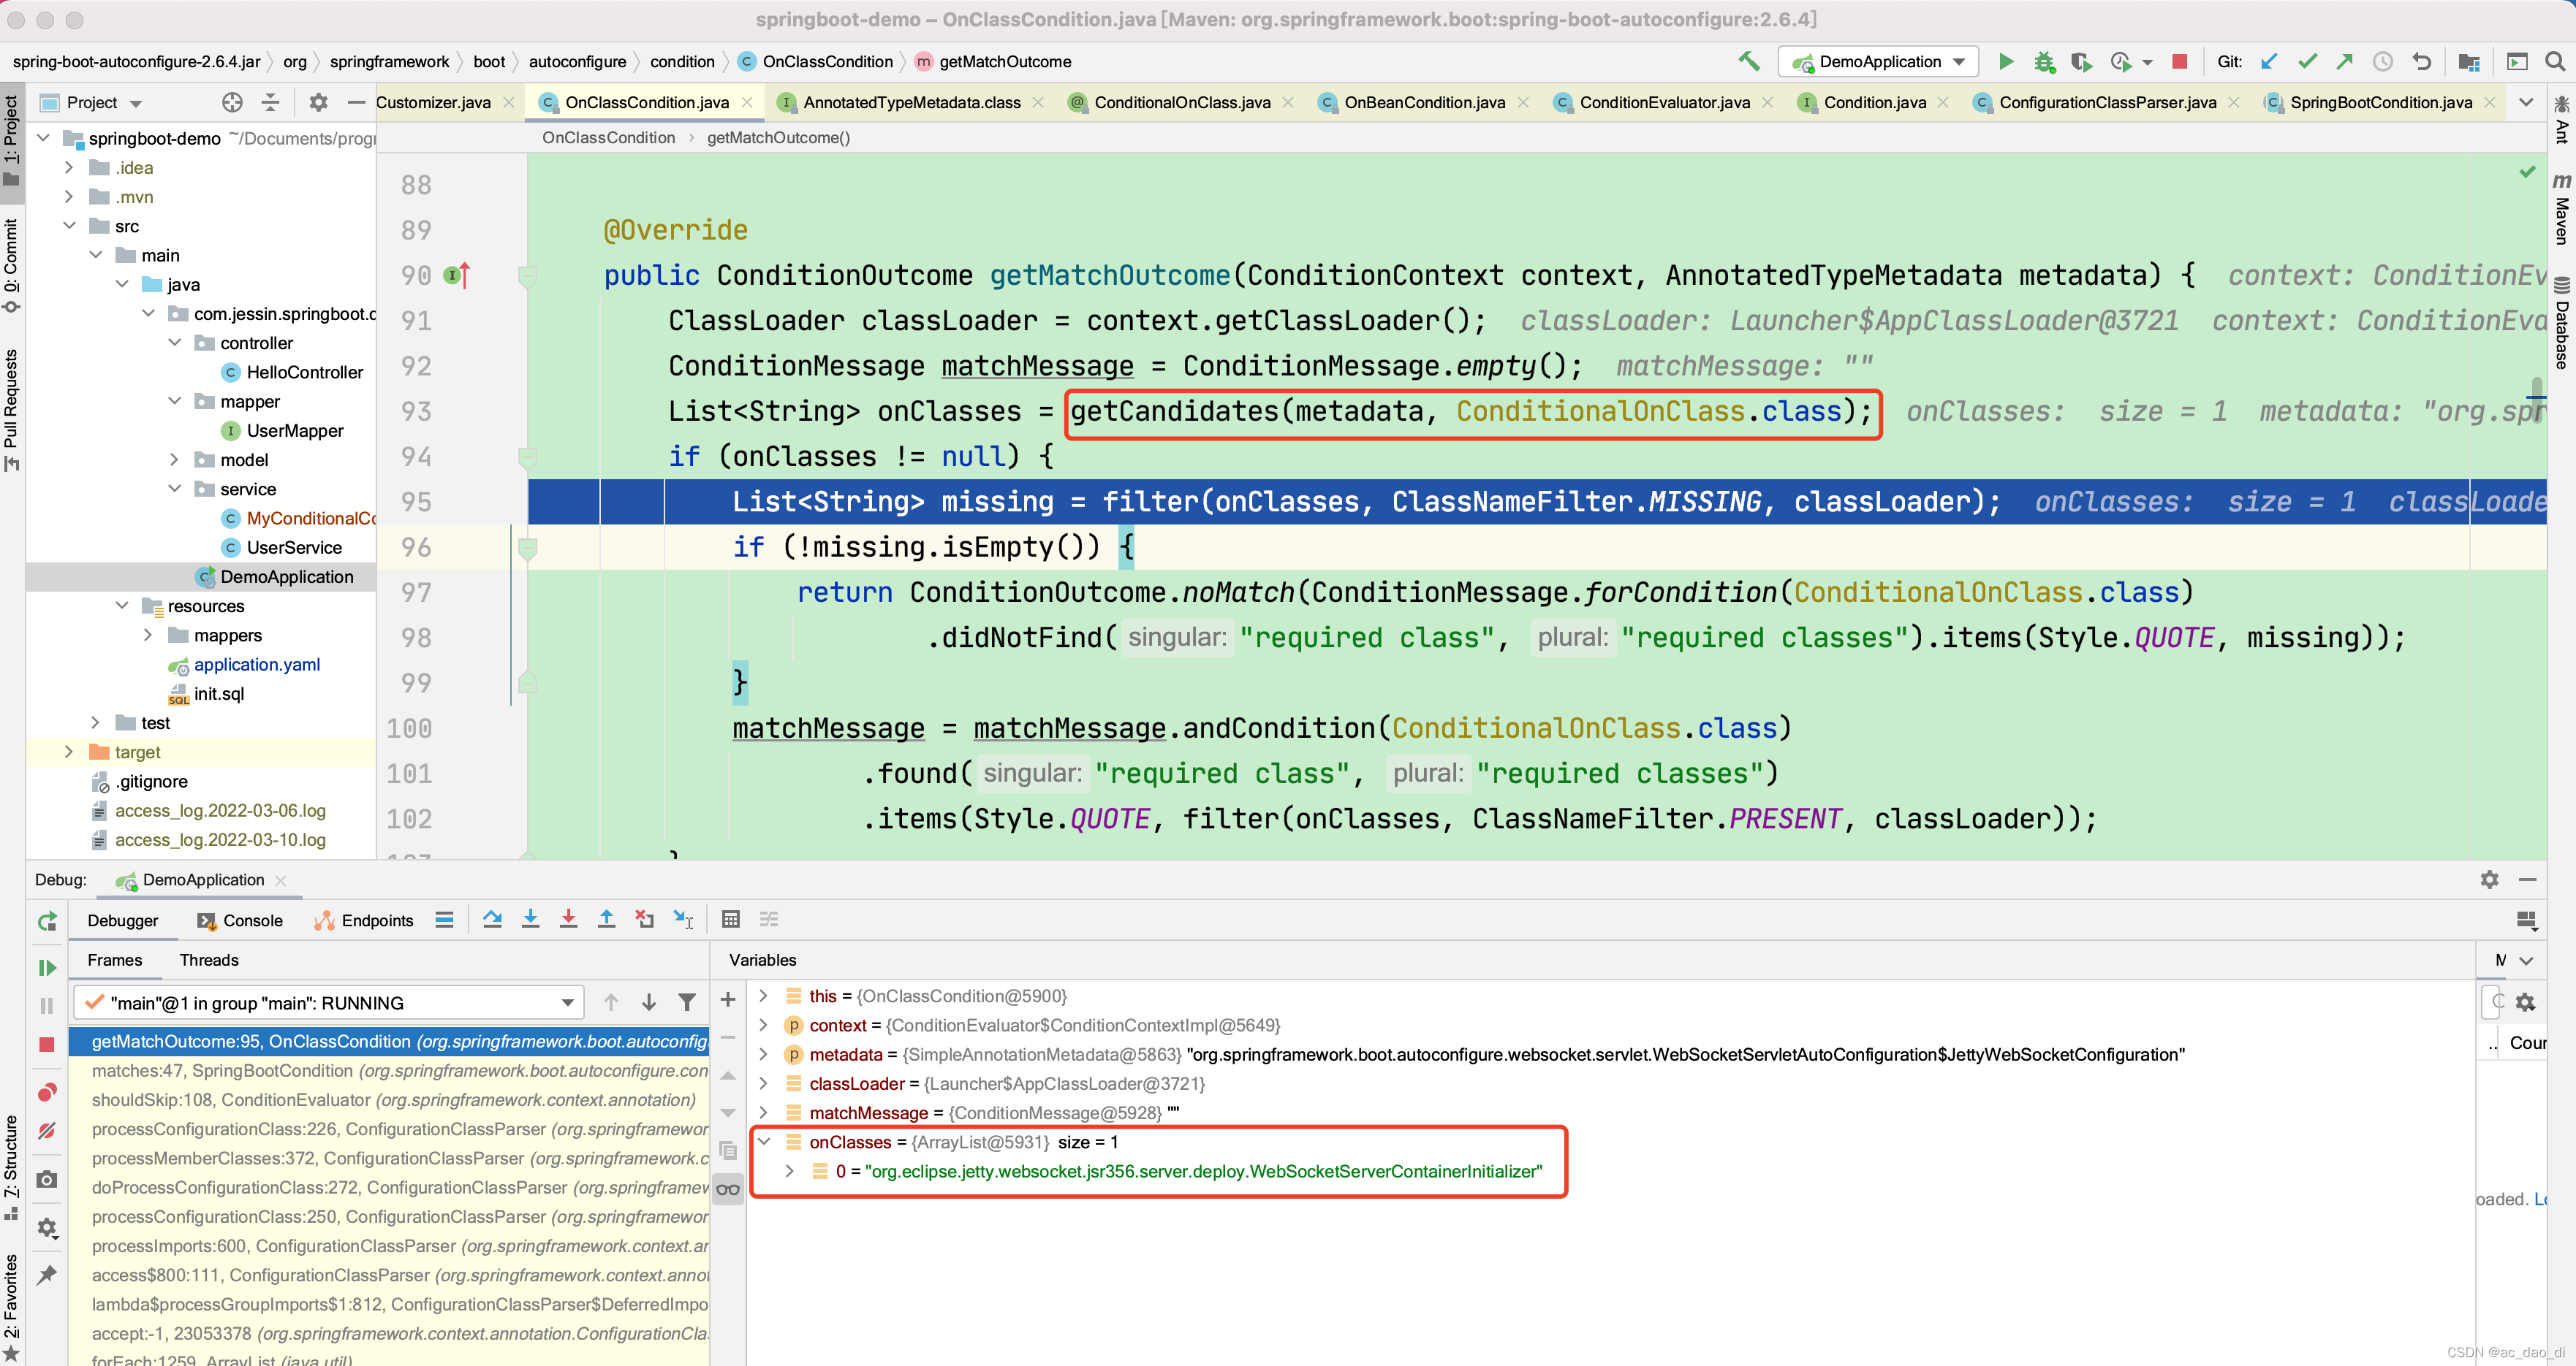Stop the process using top toolbar red square

click(x=2180, y=61)
